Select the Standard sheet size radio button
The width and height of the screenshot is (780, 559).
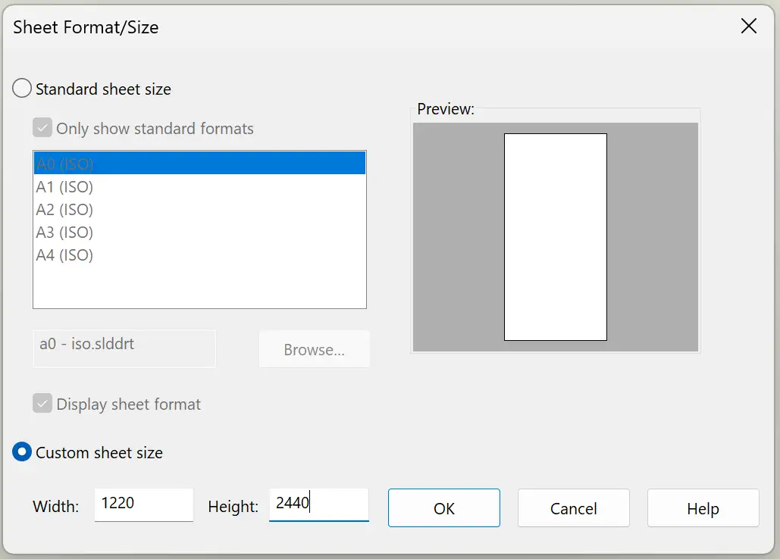coord(23,89)
